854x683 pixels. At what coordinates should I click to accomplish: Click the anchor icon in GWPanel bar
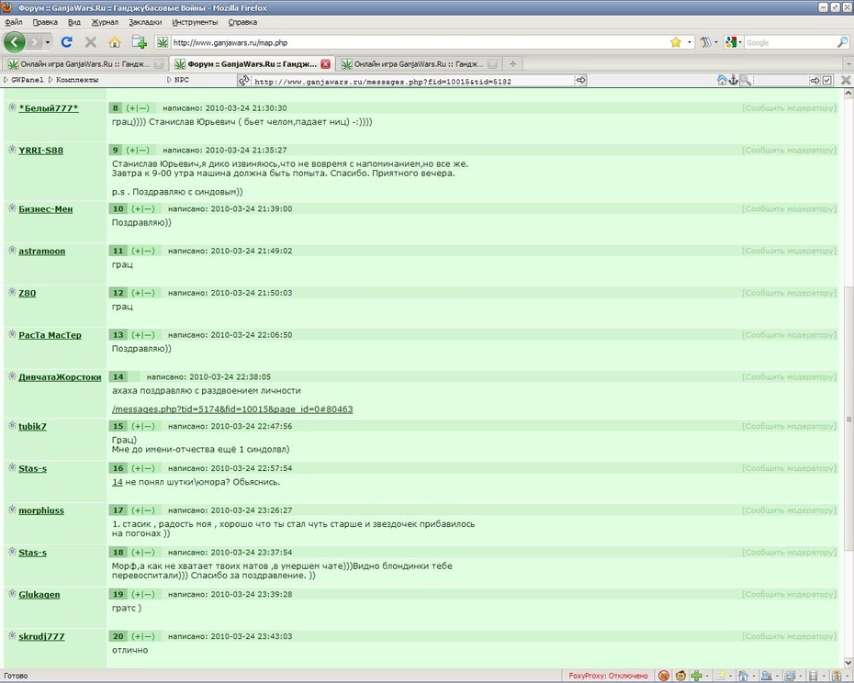point(733,80)
